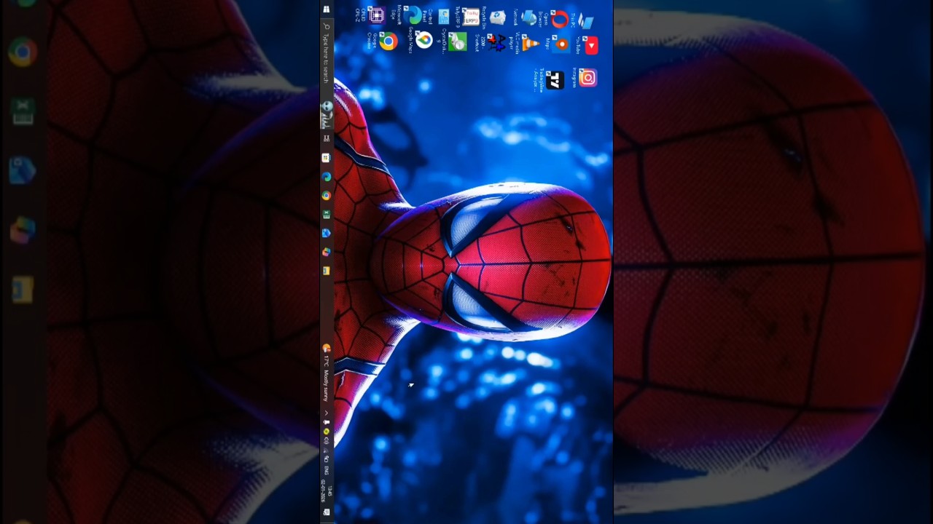Launch the Tally ERP 9 desktop shortcut

468,15
